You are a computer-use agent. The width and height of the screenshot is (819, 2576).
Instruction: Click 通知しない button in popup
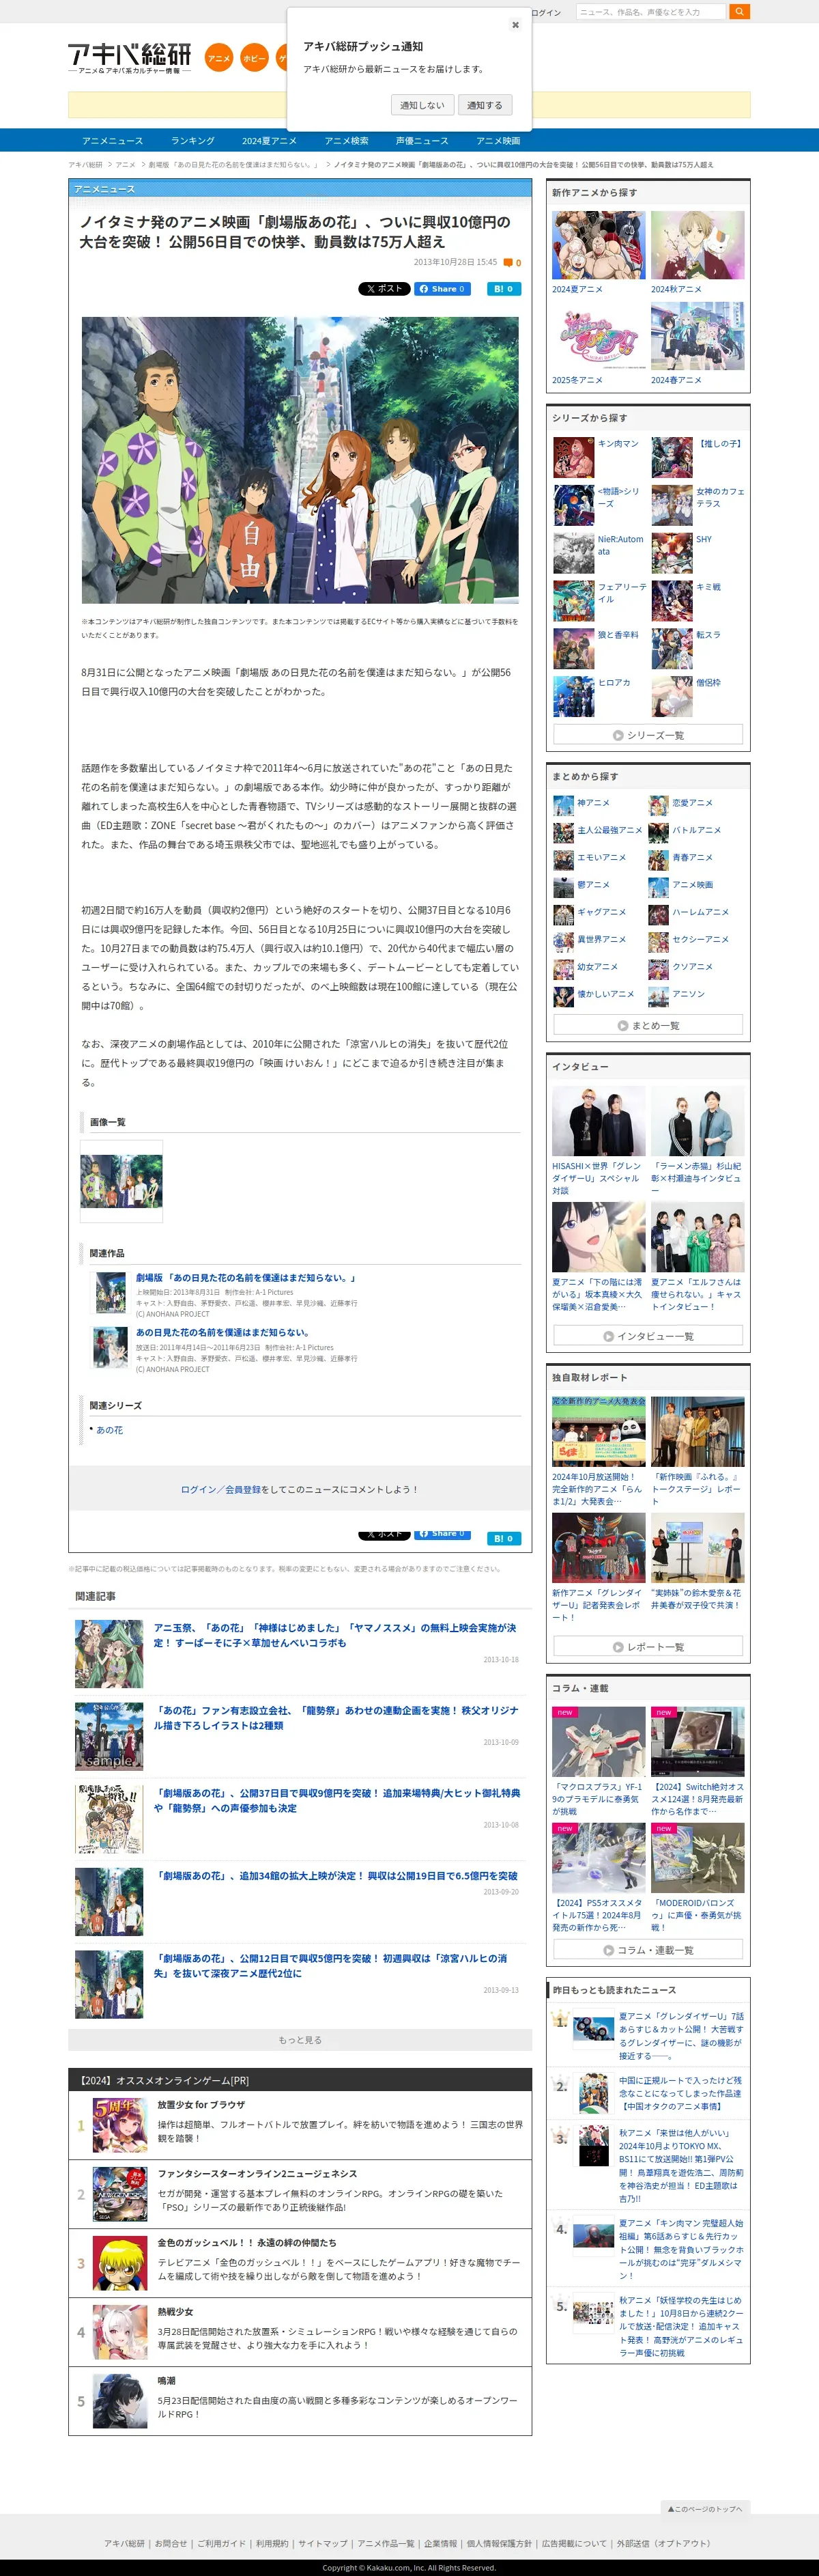click(422, 105)
